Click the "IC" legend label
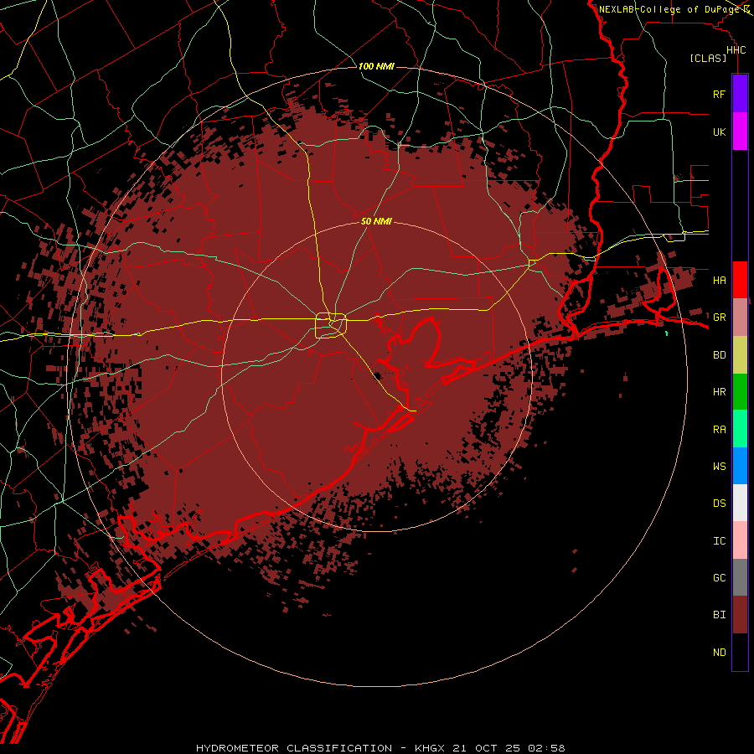Viewport: 754px width, 754px height. tap(719, 541)
